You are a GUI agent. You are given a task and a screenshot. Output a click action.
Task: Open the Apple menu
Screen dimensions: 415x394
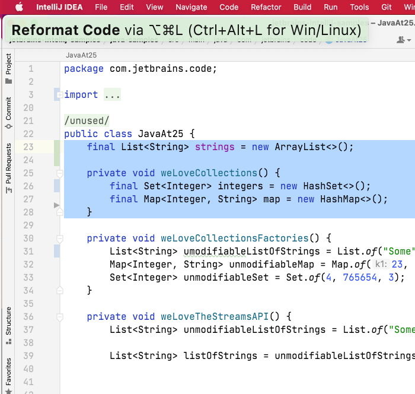[x=19, y=7]
